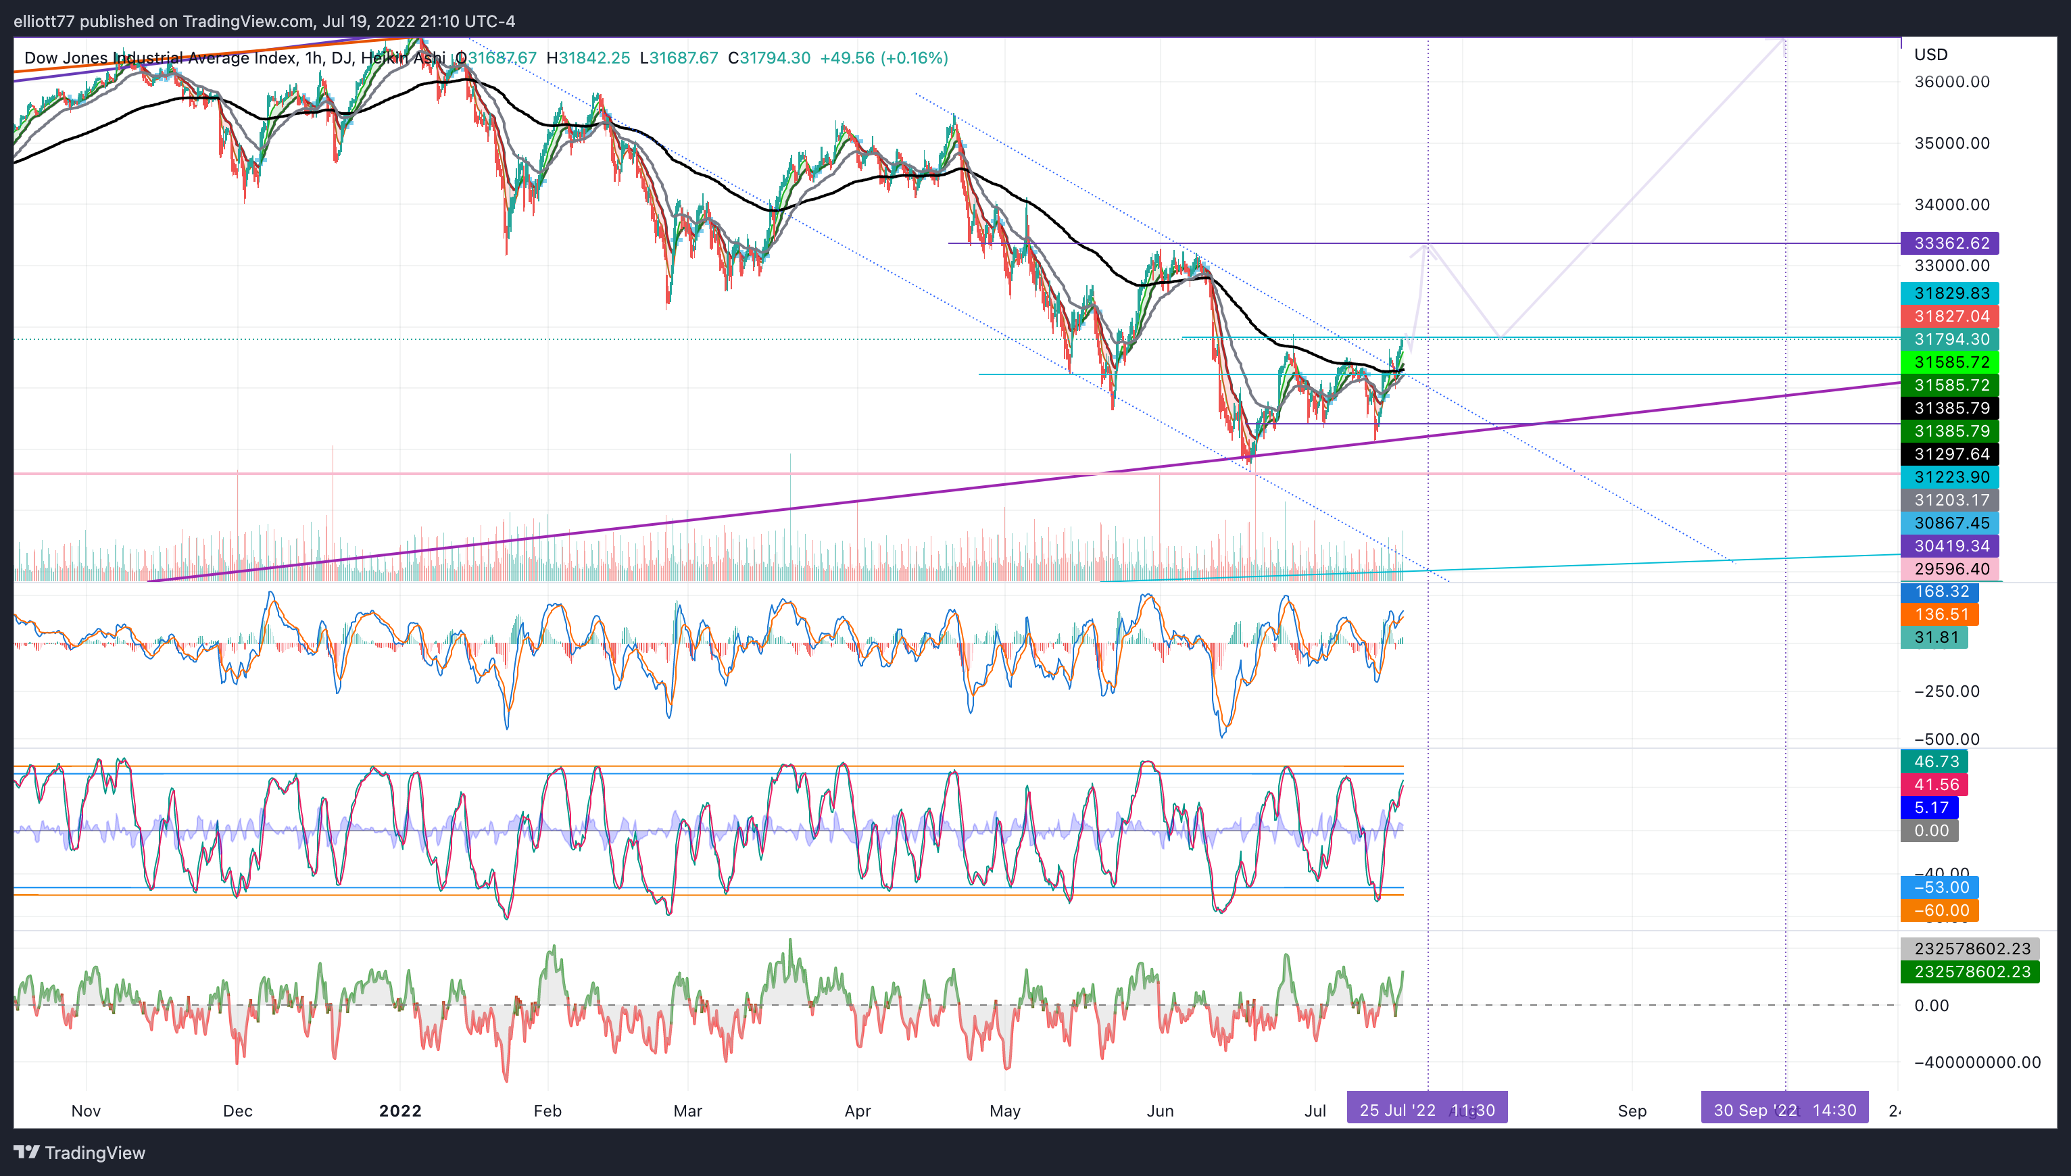The width and height of the screenshot is (2071, 1176).
Task: Click the close value C31794.30 in legend
Action: (x=769, y=58)
